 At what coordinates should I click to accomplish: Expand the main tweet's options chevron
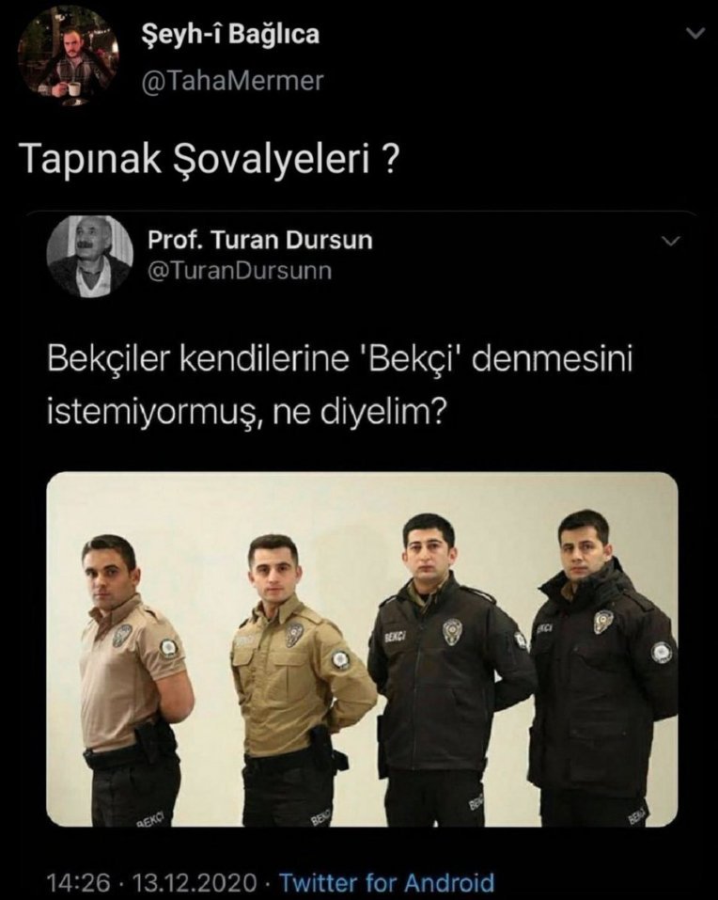(695, 34)
